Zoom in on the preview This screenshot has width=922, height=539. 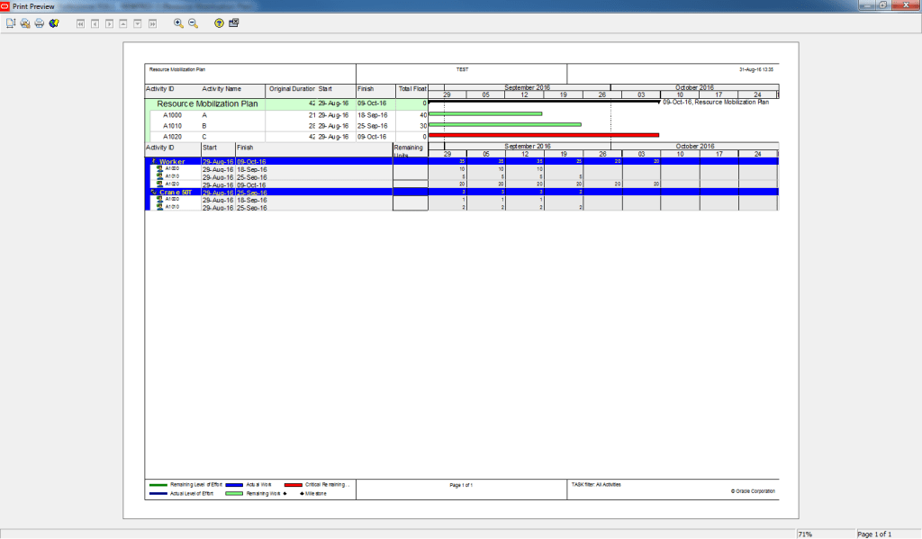[176, 24]
